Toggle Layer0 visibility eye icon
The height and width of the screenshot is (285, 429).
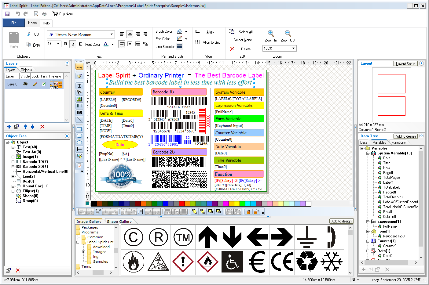pyautogui.click(x=25, y=84)
